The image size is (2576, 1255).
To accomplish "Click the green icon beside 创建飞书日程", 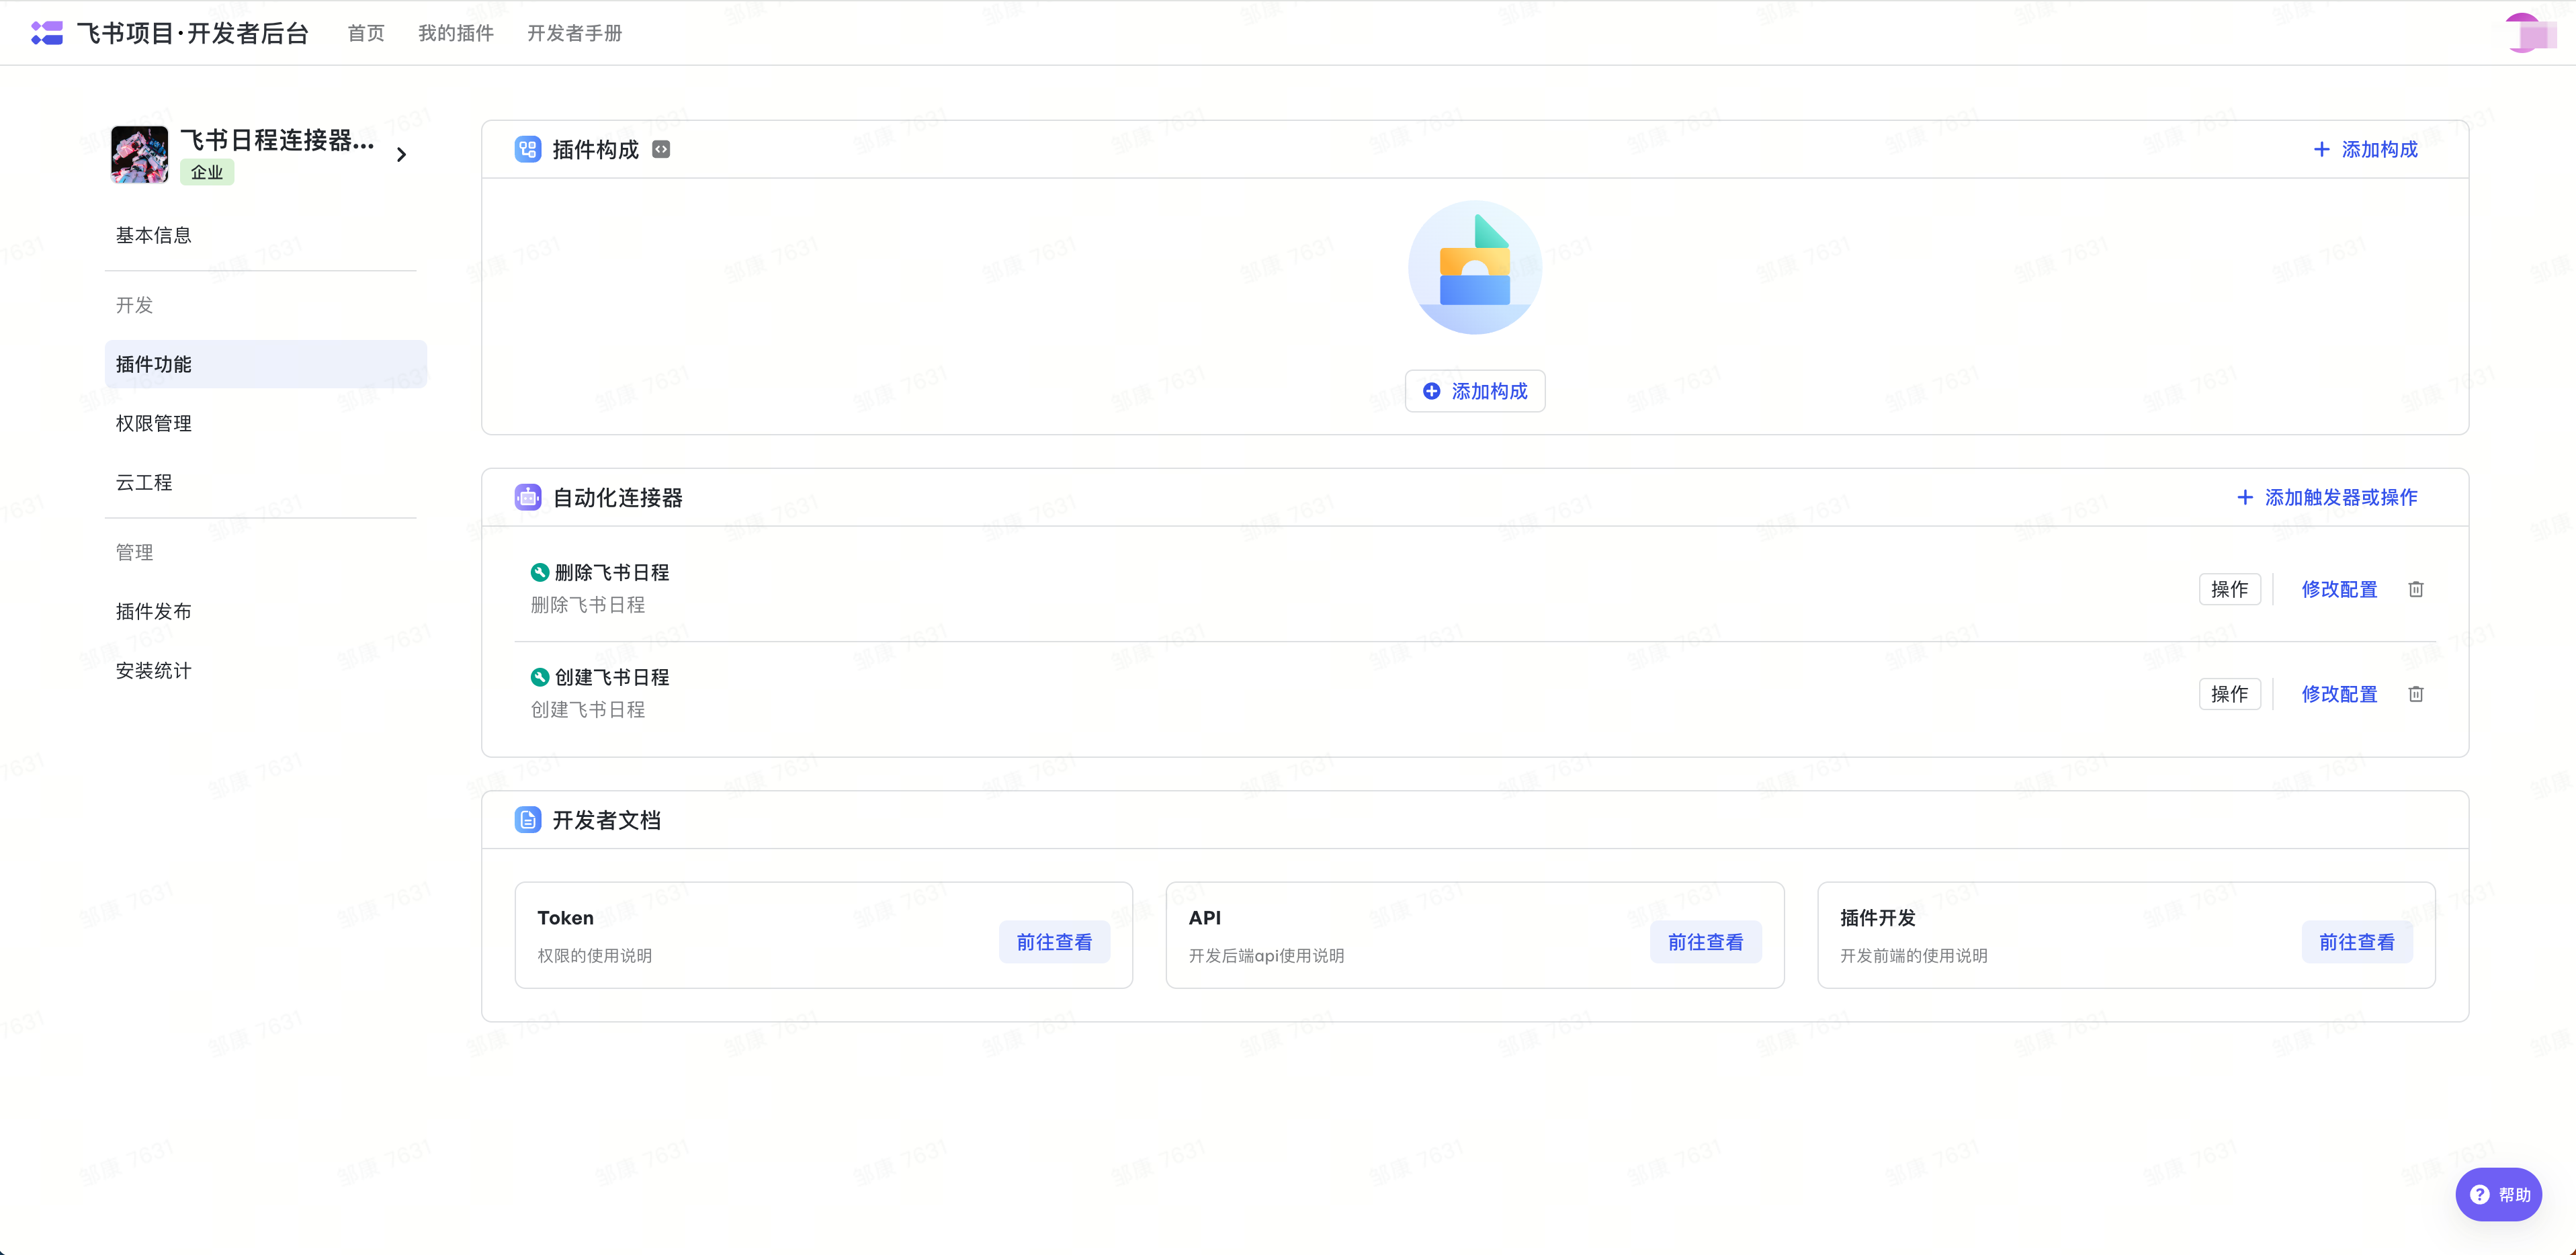I will (x=540, y=677).
